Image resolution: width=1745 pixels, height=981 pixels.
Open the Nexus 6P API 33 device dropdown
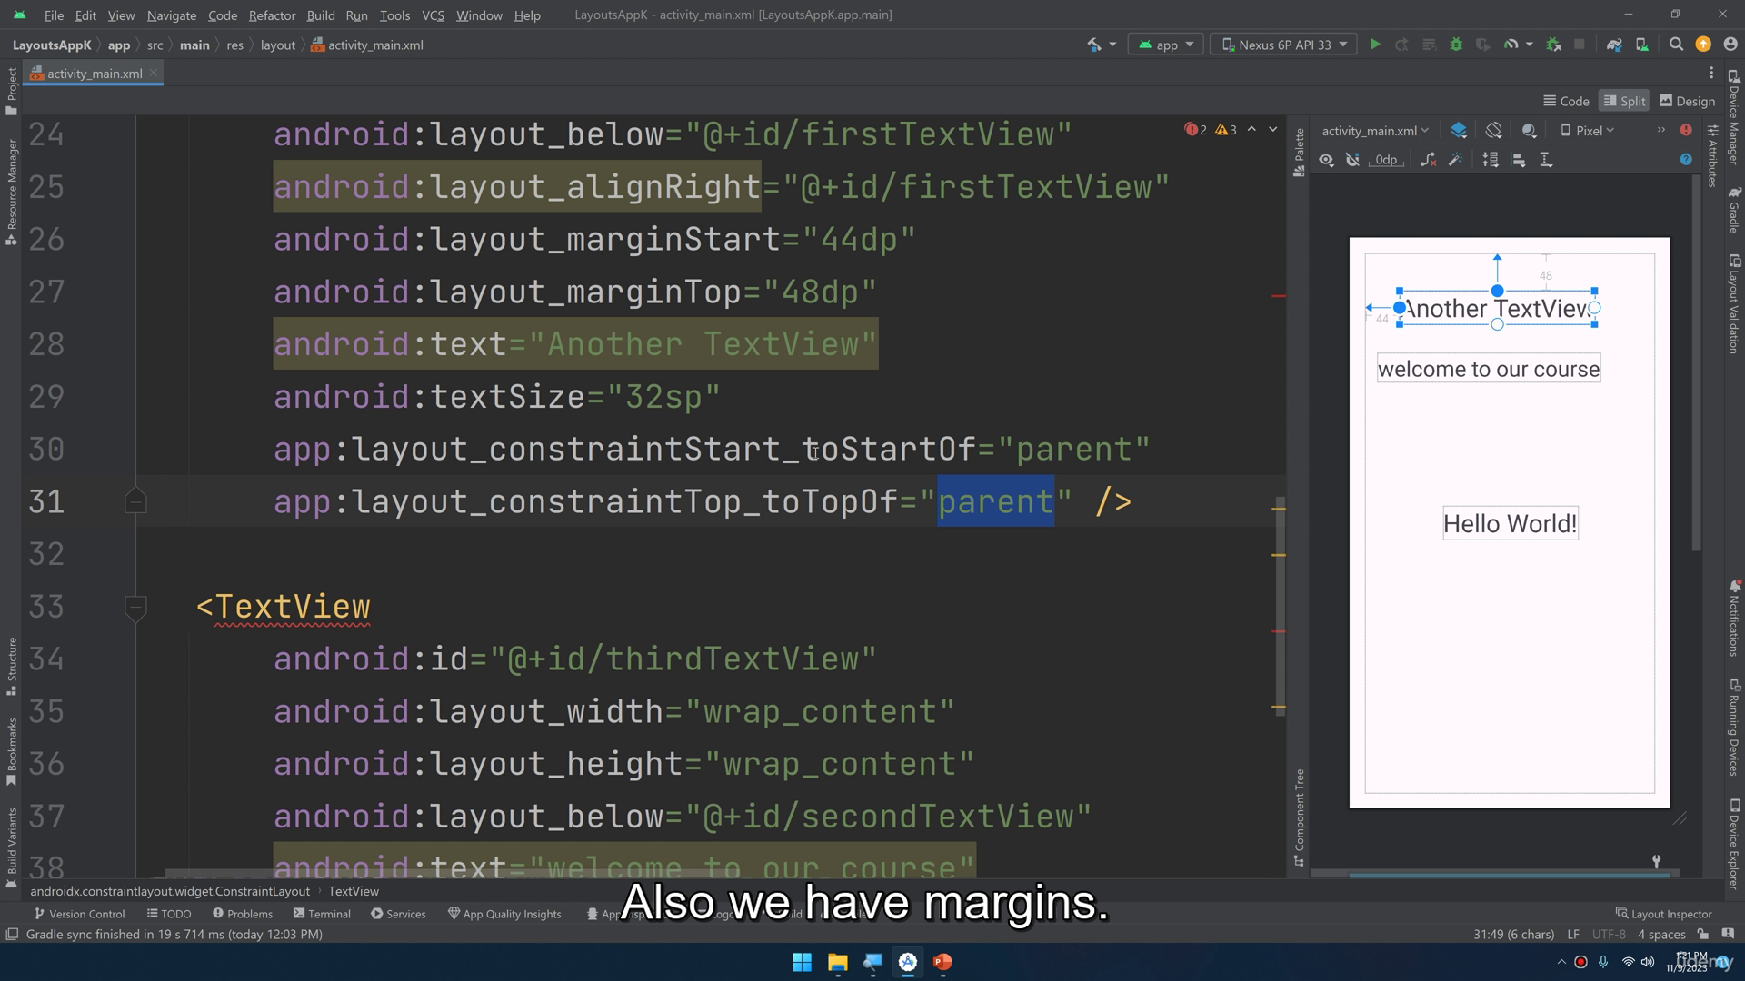[1283, 45]
